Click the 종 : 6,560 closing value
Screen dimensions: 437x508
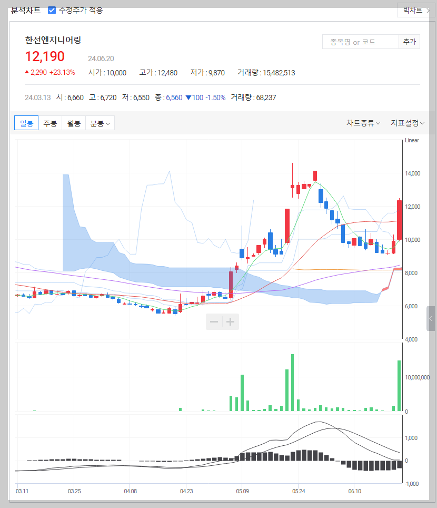[x=168, y=97]
